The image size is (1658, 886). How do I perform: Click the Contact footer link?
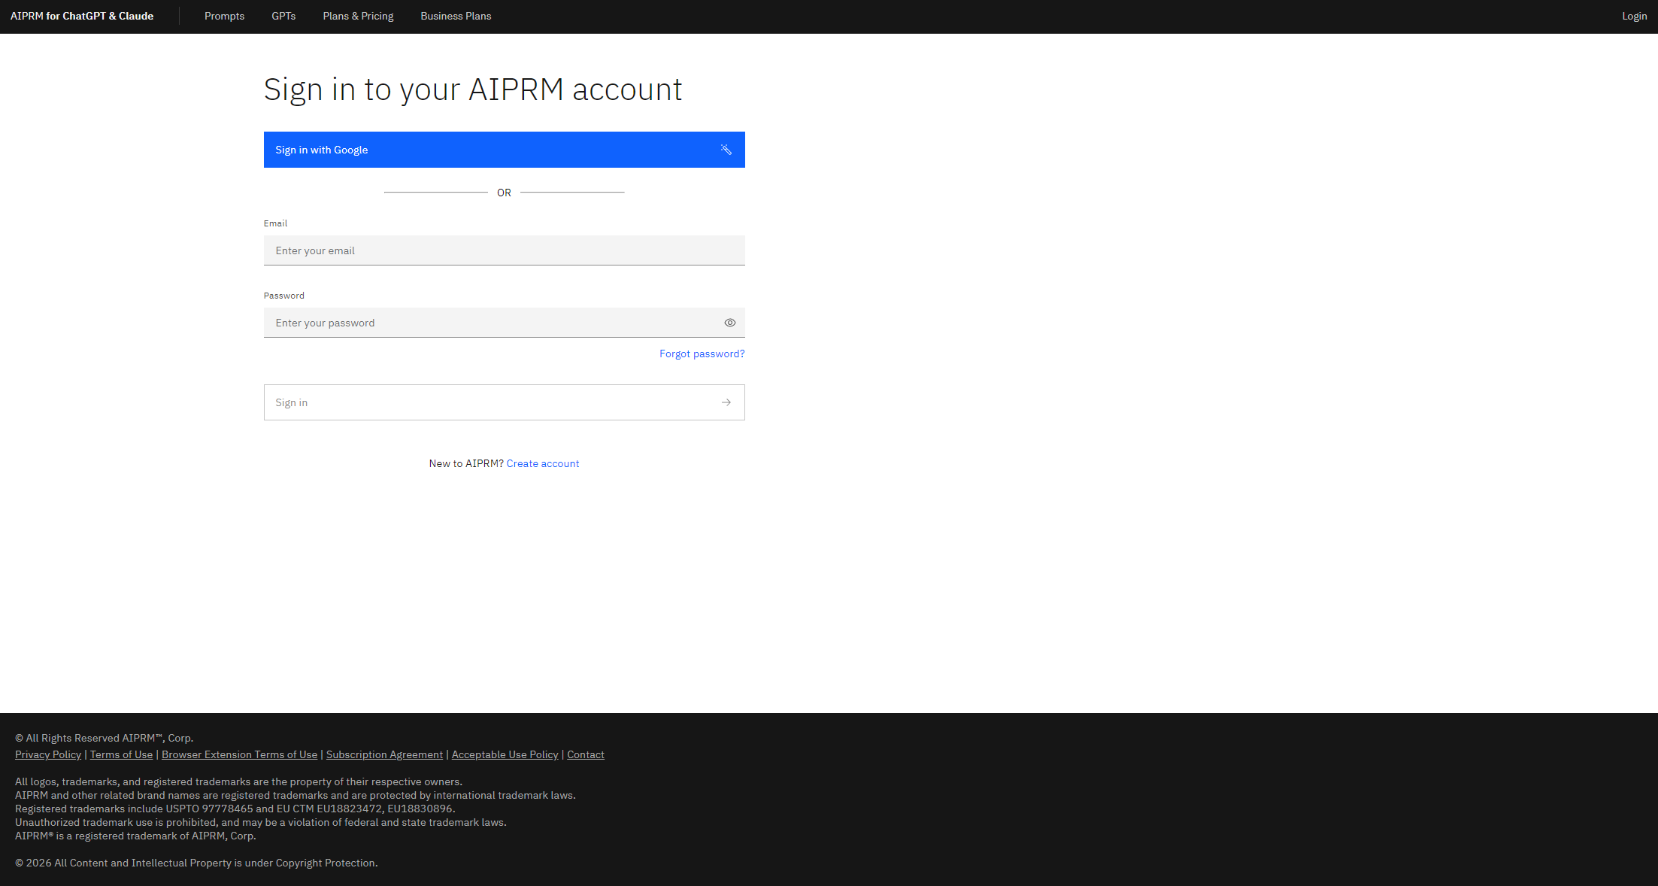click(x=586, y=754)
